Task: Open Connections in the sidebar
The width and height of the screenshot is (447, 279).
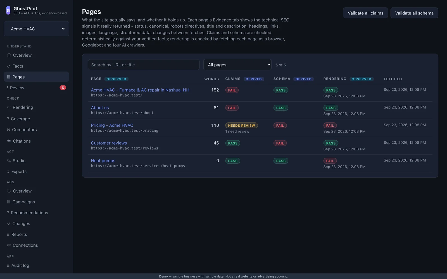Action: point(36,246)
